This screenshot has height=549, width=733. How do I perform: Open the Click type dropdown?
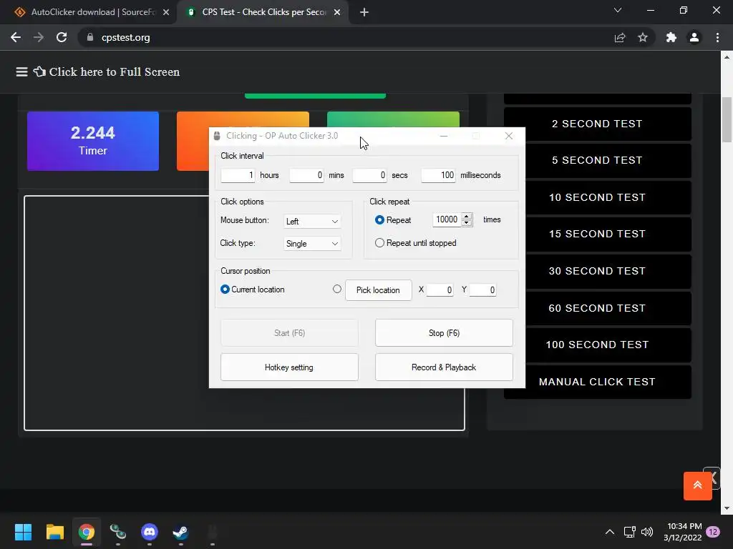tap(312, 243)
